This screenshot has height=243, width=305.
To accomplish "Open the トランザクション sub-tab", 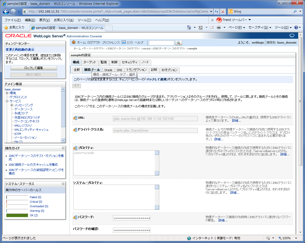I will coord(136,70).
